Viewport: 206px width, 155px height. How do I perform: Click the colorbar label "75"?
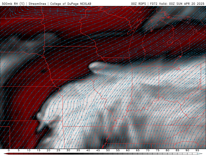coord(158,150)
